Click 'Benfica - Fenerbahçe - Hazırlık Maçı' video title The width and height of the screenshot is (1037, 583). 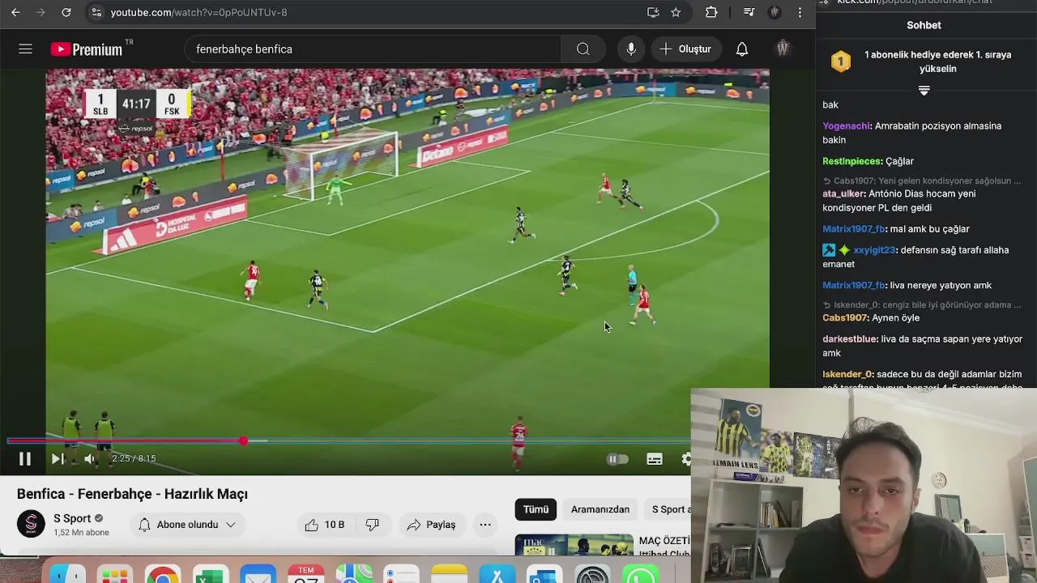[x=132, y=494]
